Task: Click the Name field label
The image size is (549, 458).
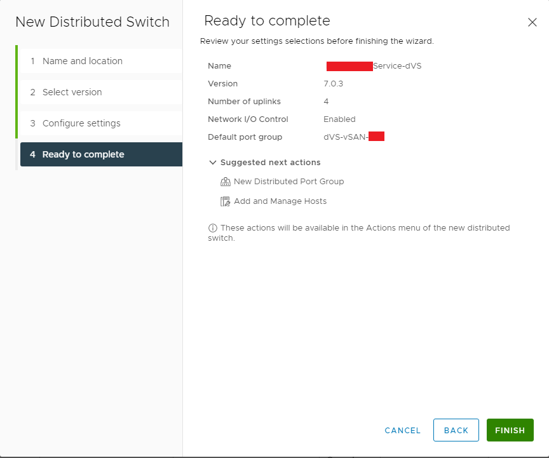Action: tap(219, 66)
